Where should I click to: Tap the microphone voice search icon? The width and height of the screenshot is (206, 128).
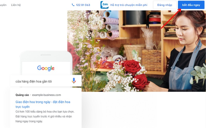coord(74,81)
